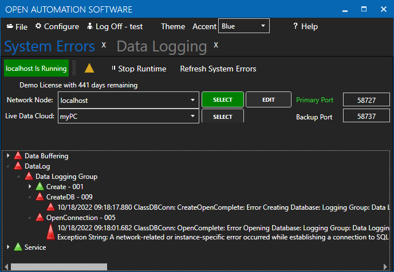
Task: Click the Primary Port input field
Action: click(366, 100)
